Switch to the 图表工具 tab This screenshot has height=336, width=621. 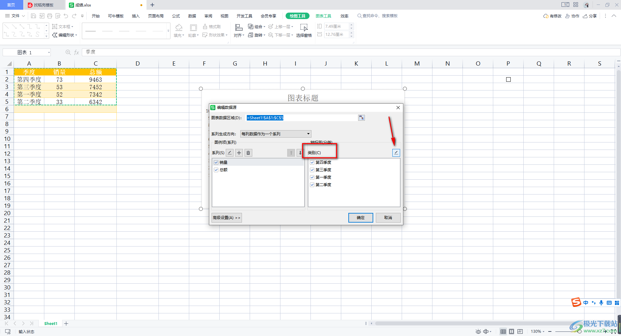pyautogui.click(x=323, y=16)
